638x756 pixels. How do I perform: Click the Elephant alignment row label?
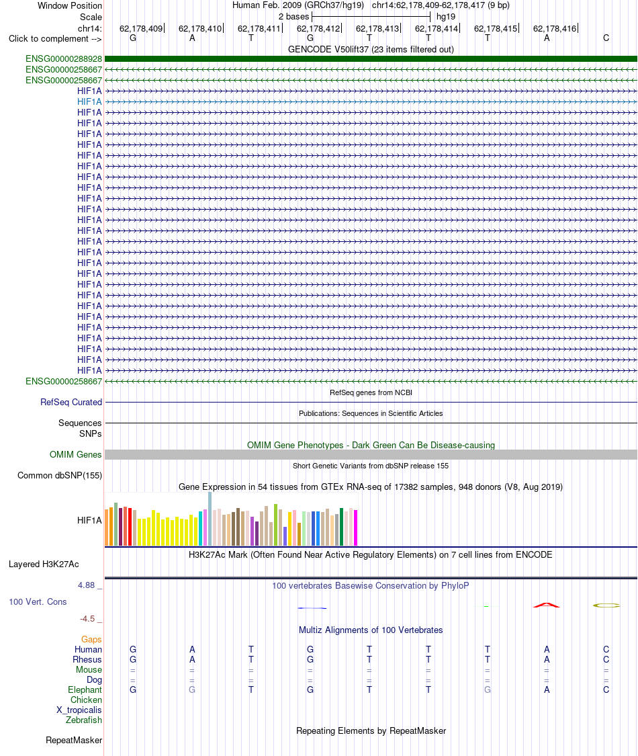pos(85,690)
